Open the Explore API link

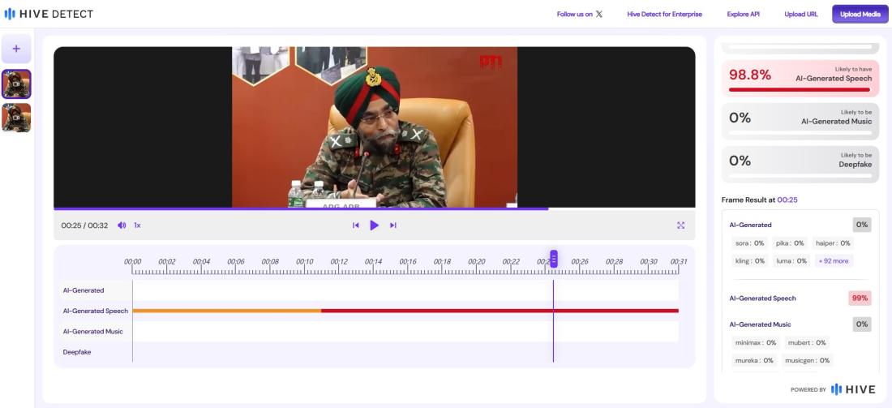pyautogui.click(x=743, y=15)
